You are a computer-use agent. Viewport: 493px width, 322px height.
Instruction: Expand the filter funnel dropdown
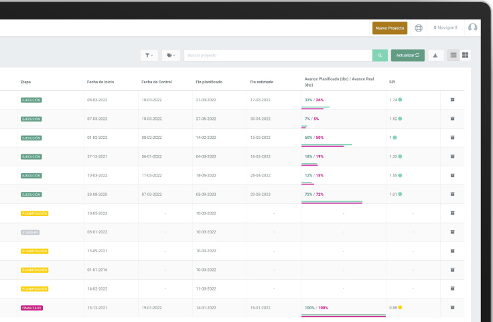point(149,56)
